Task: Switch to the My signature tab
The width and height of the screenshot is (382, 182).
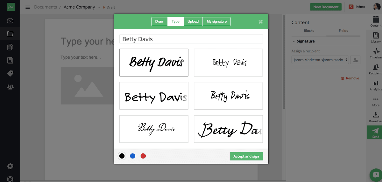Action: point(216,22)
